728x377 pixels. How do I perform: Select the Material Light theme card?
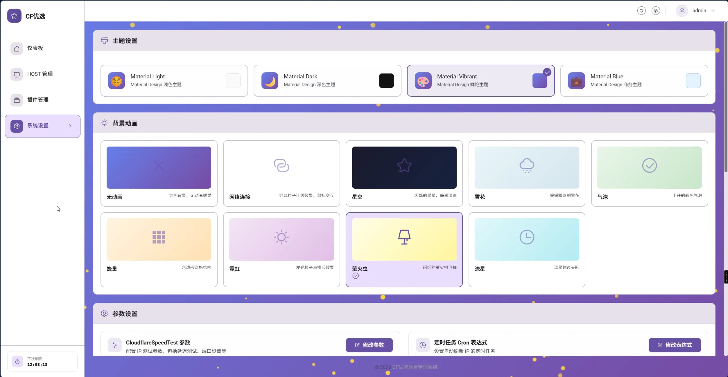(174, 81)
